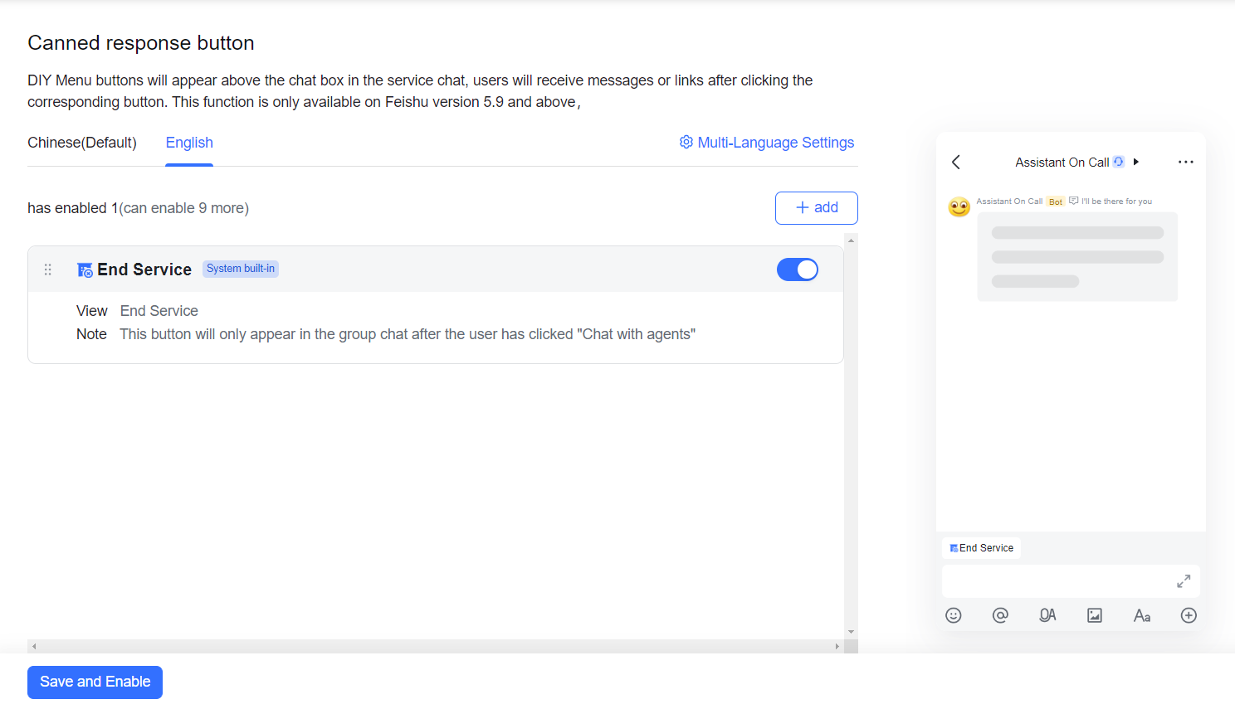Toggle off the End Service switch
Screen dimensions: 1235x709
coord(797,270)
